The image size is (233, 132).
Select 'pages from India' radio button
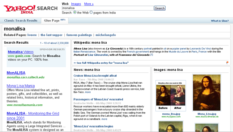(91, 12)
